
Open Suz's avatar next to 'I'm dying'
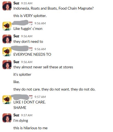point(7,118)
